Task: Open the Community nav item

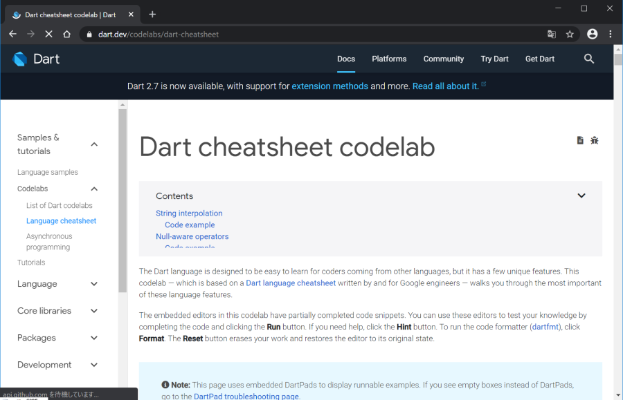Action: coord(444,59)
